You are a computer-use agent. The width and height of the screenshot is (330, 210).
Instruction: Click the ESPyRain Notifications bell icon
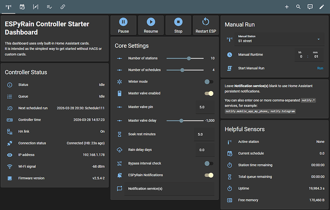pos(120,175)
